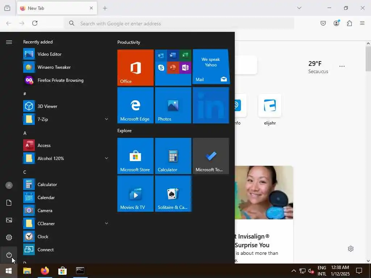Image resolution: width=371 pixels, height=278 pixels.
Task: Click the search or address bar
Action: pyautogui.click(x=180, y=24)
